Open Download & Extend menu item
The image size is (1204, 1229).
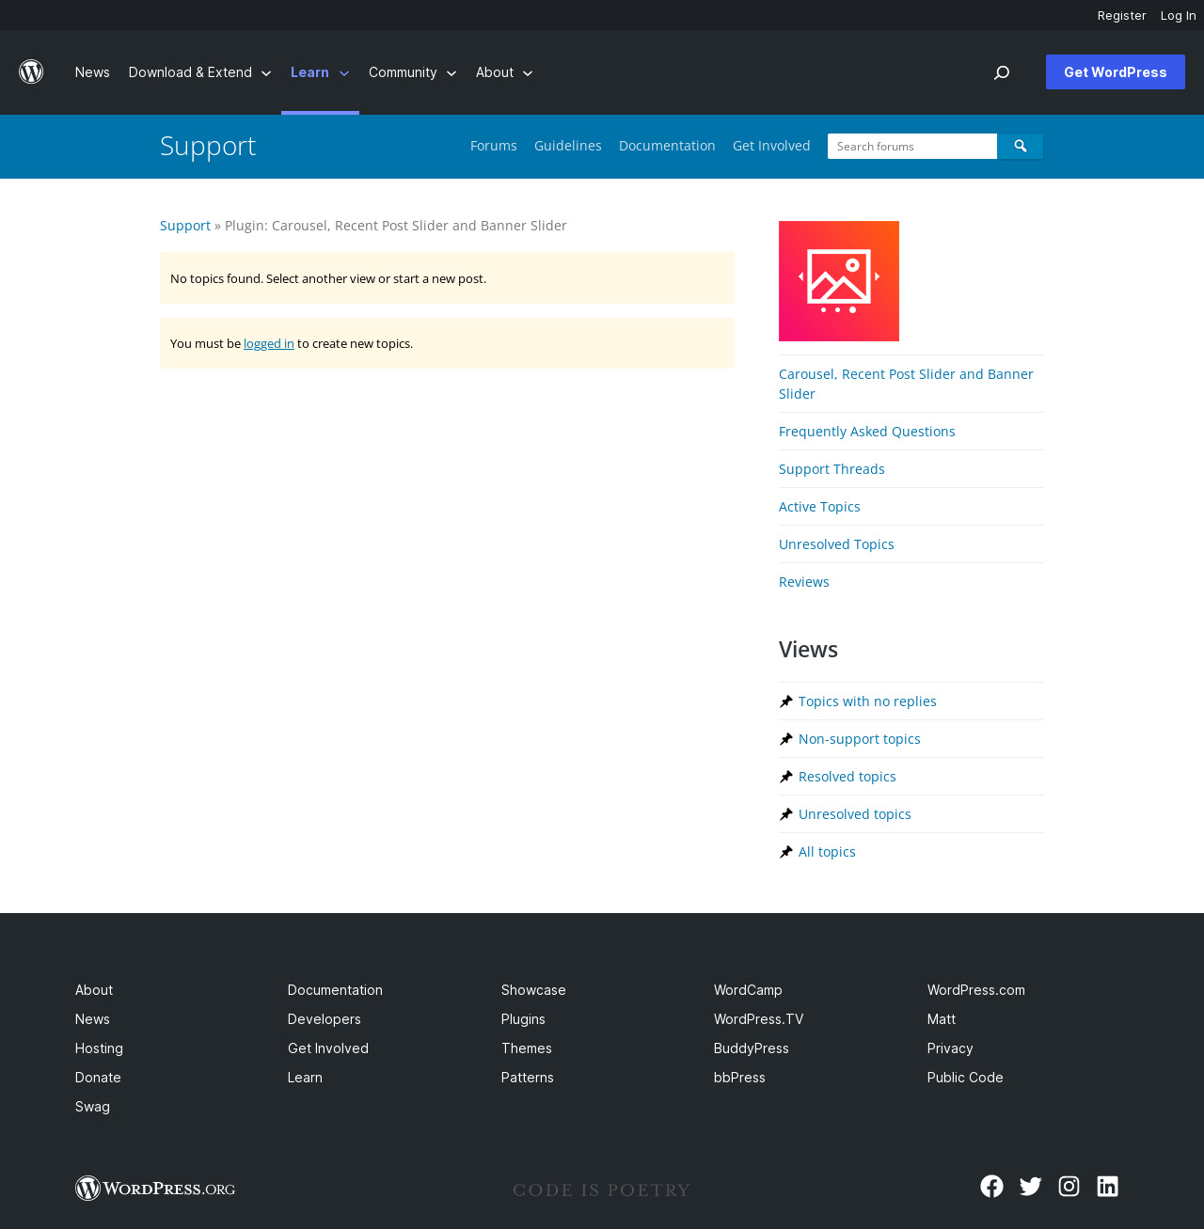[x=190, y=72]
